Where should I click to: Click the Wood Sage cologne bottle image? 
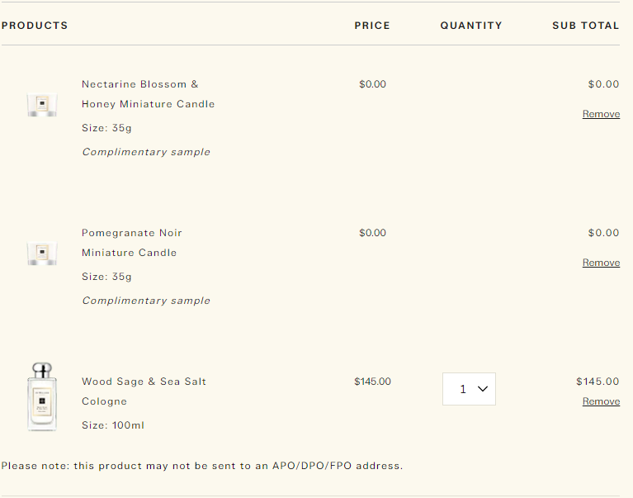(x=41, y=396)
